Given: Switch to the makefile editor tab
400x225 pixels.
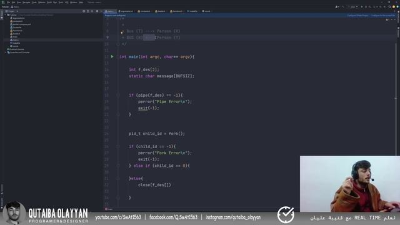Looking at the screenshot, I should click(x=192, y=11).
